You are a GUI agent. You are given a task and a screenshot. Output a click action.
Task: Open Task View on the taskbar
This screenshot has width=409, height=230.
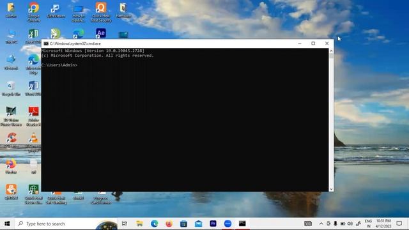point(125,224)
